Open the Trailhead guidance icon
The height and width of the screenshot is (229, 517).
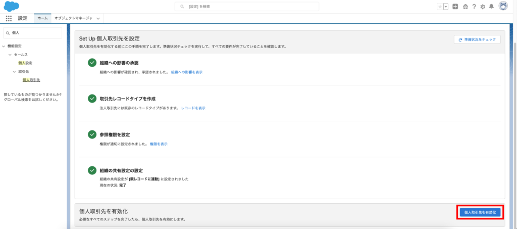pos(465,7)
